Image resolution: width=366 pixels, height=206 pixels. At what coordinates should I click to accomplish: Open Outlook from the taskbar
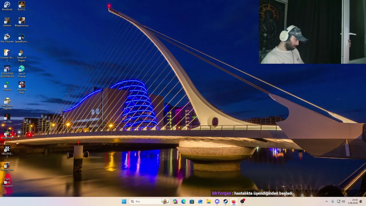[x=200, y=201]
